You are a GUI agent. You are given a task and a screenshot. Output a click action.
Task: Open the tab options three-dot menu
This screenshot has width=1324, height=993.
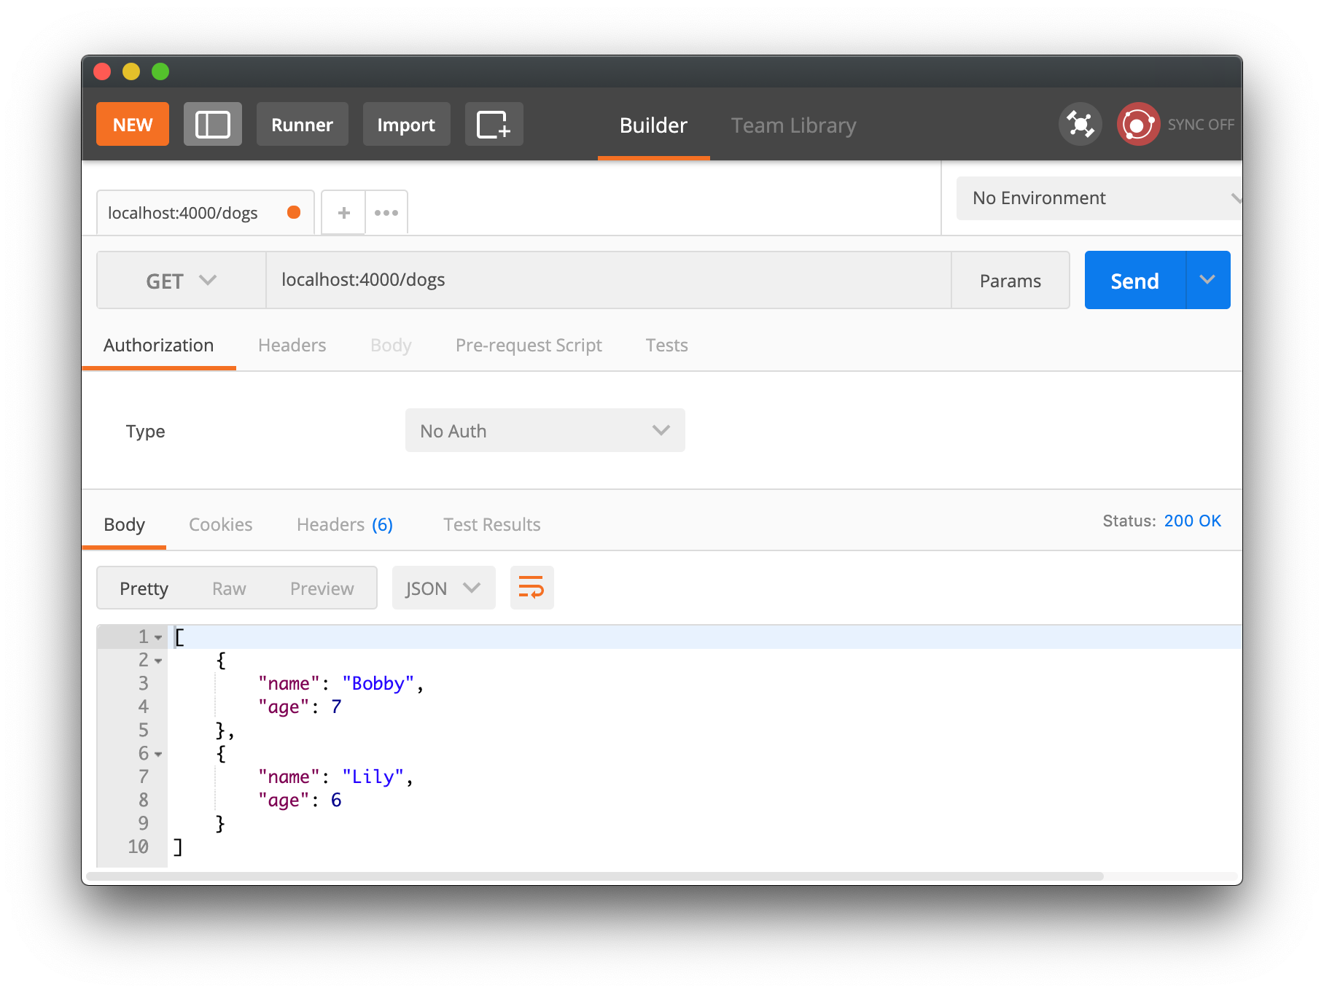pos(386,213)
